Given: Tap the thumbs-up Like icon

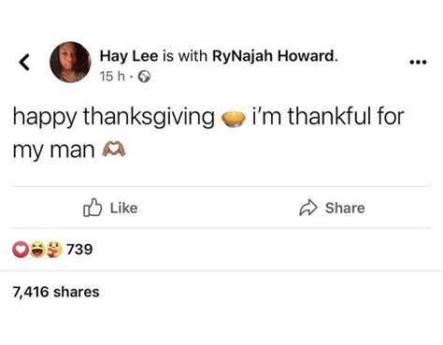Looking at the screenshot, I should click(x=93, y=208).
